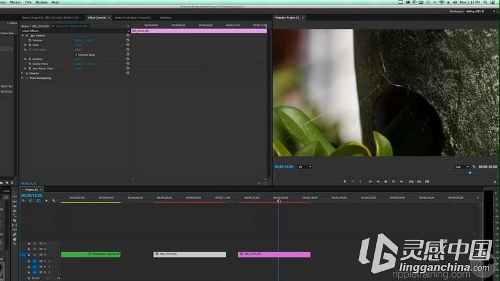Expand the Anti-flicker Filter property

click(25, 68)
